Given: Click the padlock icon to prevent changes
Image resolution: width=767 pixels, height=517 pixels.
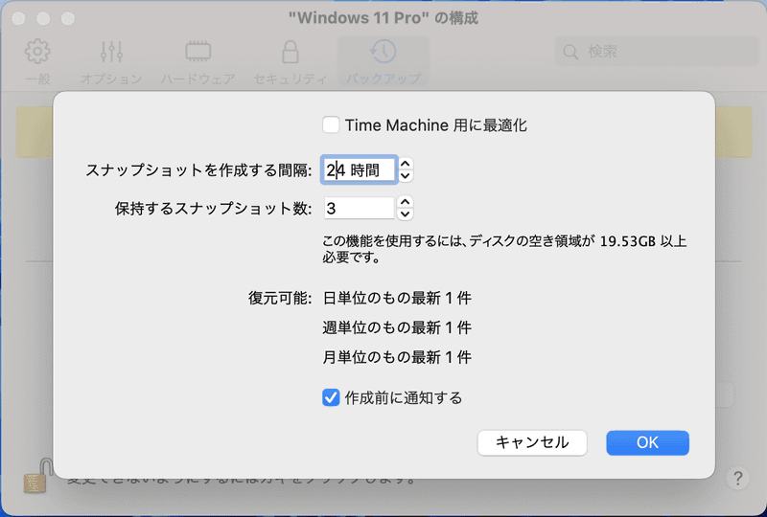Looking at the screenshot, I should 37,476.
